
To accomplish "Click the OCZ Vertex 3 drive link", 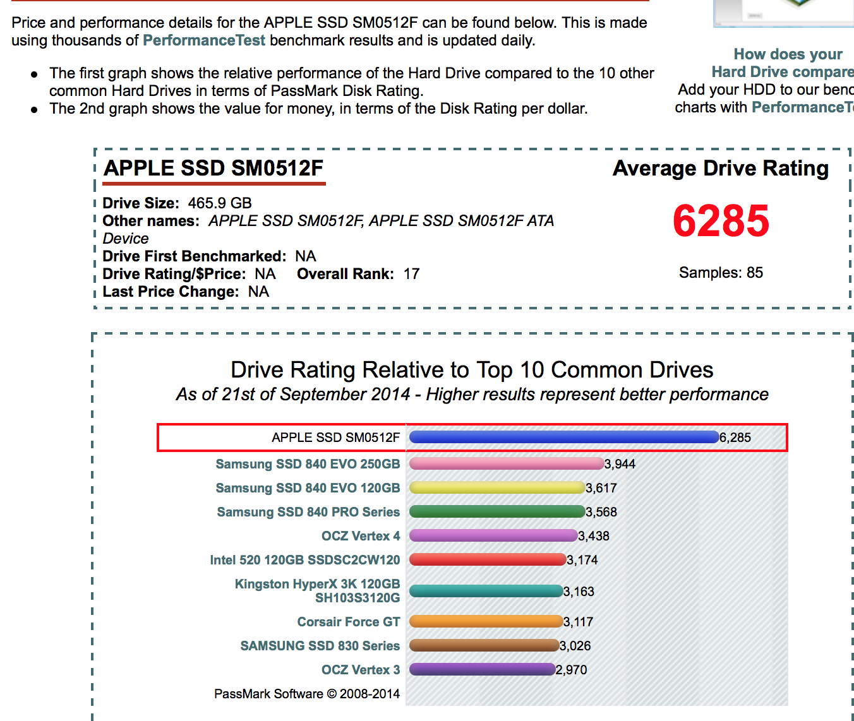I will pyautogui.click(x=361, y=670).
